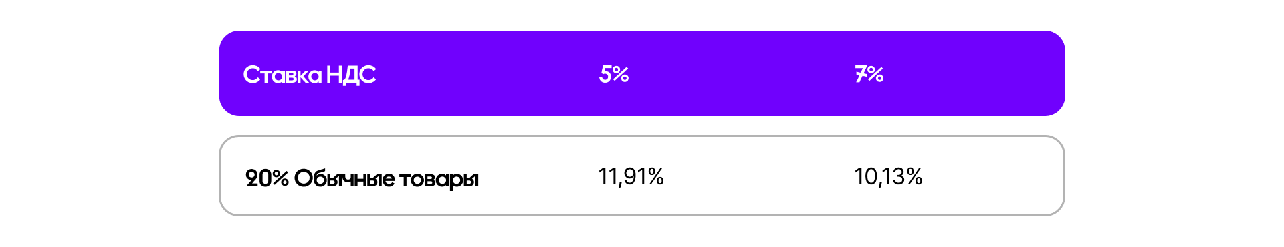Click the "Ставка НДС" header label
This screenshot has width=1284, height=247.
pos(309,74)
